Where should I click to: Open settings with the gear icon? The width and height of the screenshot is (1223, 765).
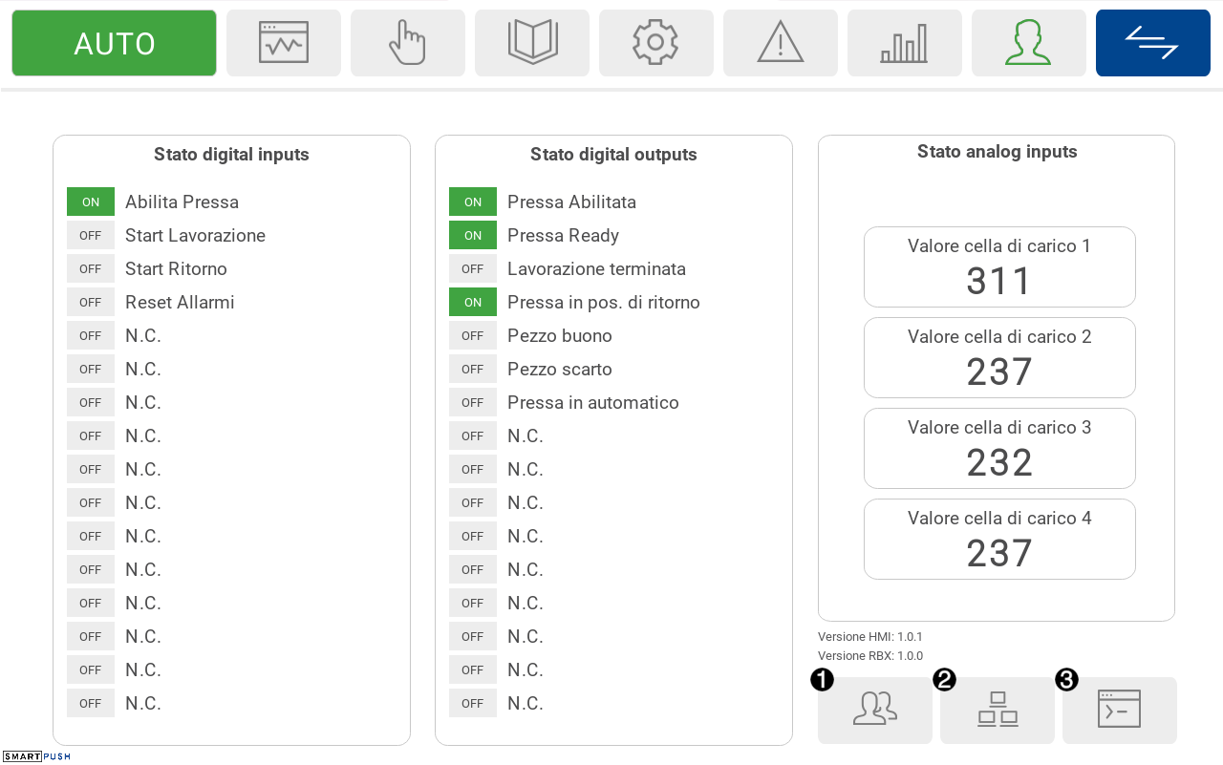656,43
